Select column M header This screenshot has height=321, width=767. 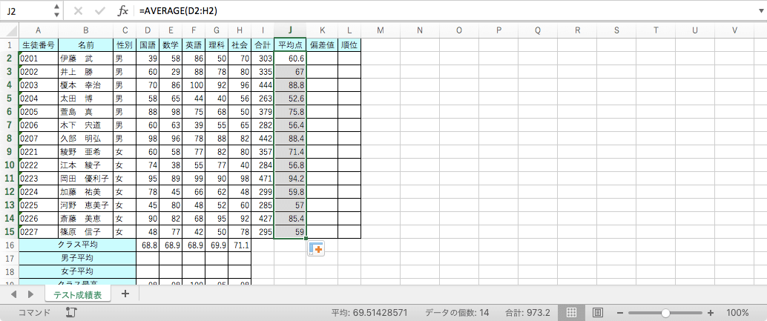tap(381, 30)
